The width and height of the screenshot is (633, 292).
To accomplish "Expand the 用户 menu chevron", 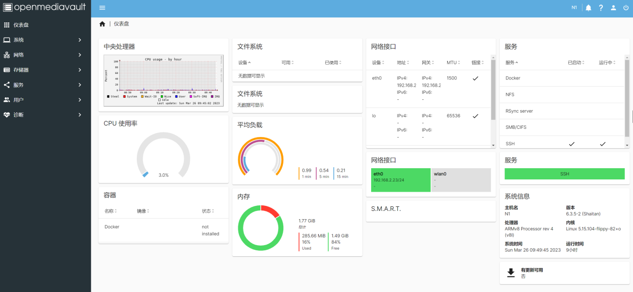I will click(80, 100).
